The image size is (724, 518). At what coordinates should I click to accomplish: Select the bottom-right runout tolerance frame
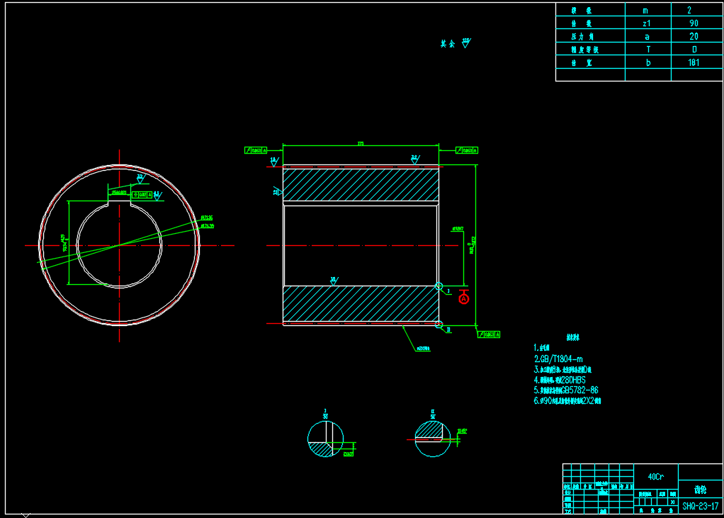(488, 334)
